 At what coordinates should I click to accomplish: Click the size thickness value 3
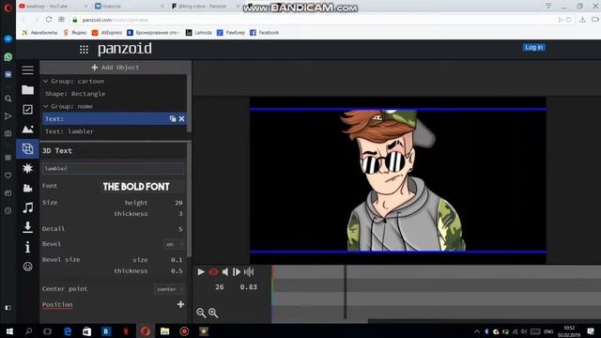180,214
